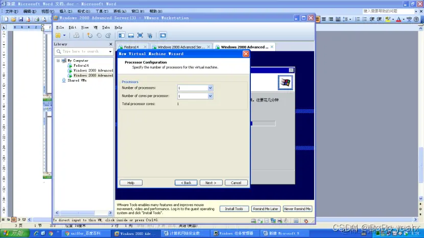
Task: Click the Unity mode toolbar icon
Action: tap(150, 35)
